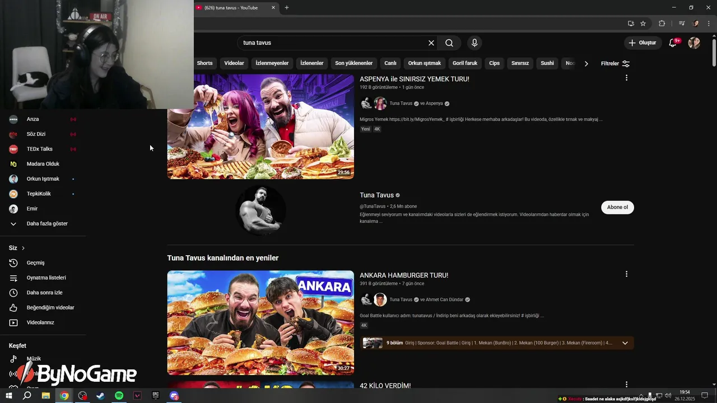This screenshot has width=717, height=403.
Task: Open Epic Games launcher from the taskbar
Action: point(156,396)
